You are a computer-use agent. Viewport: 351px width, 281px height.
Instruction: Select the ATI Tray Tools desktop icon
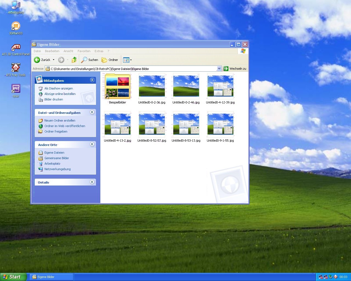point(16,70)
